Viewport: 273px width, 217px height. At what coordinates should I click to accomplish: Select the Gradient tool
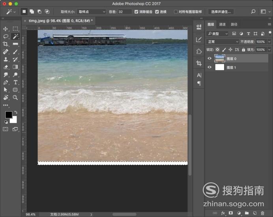click(x=15, y=67)
